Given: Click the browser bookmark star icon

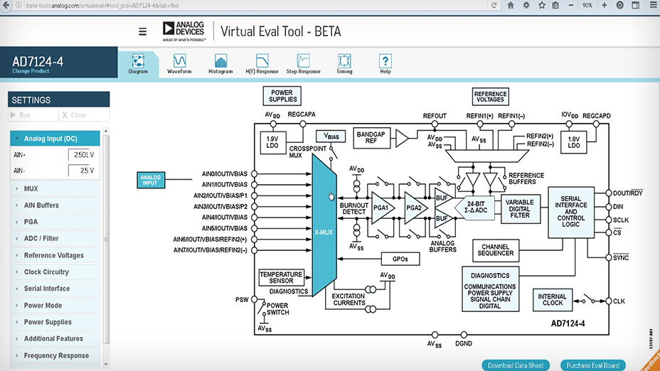Looking at the screenshot, I should coord(542,6).
